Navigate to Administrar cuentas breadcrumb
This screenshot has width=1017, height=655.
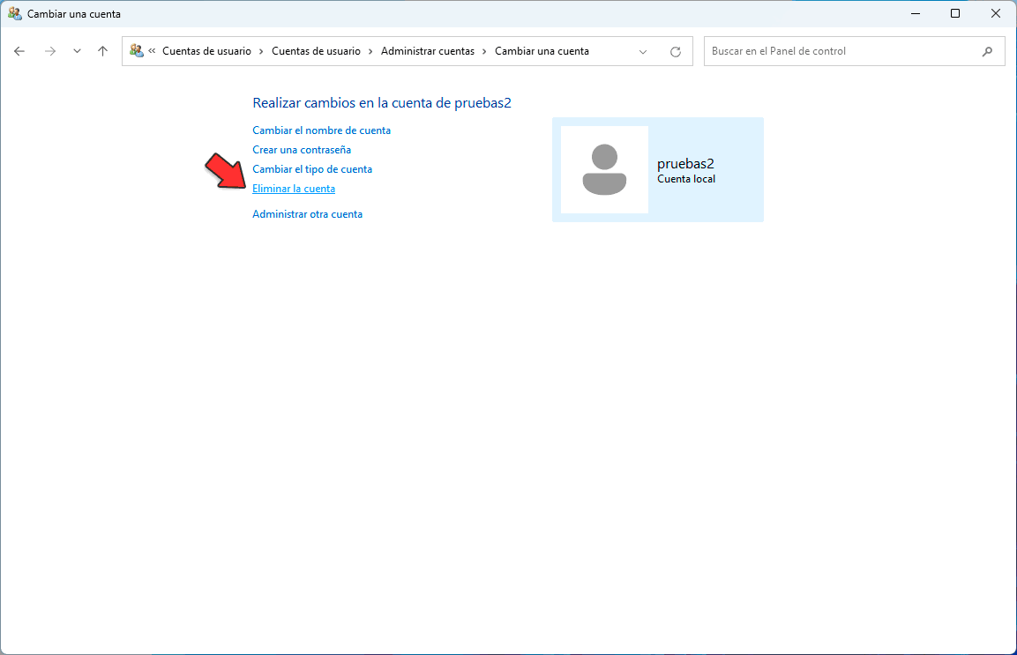[x=428, y=51]
